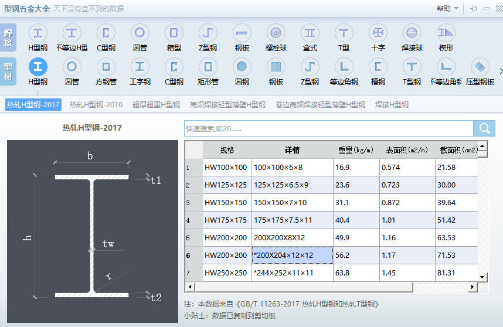Select cell *244×252×11×11
Screen dimensions: 503x327
292,273
